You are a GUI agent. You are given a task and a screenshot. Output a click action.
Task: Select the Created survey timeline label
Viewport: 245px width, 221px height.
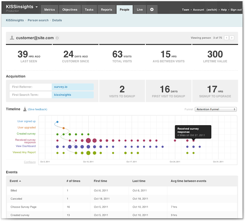click(26, 134)
